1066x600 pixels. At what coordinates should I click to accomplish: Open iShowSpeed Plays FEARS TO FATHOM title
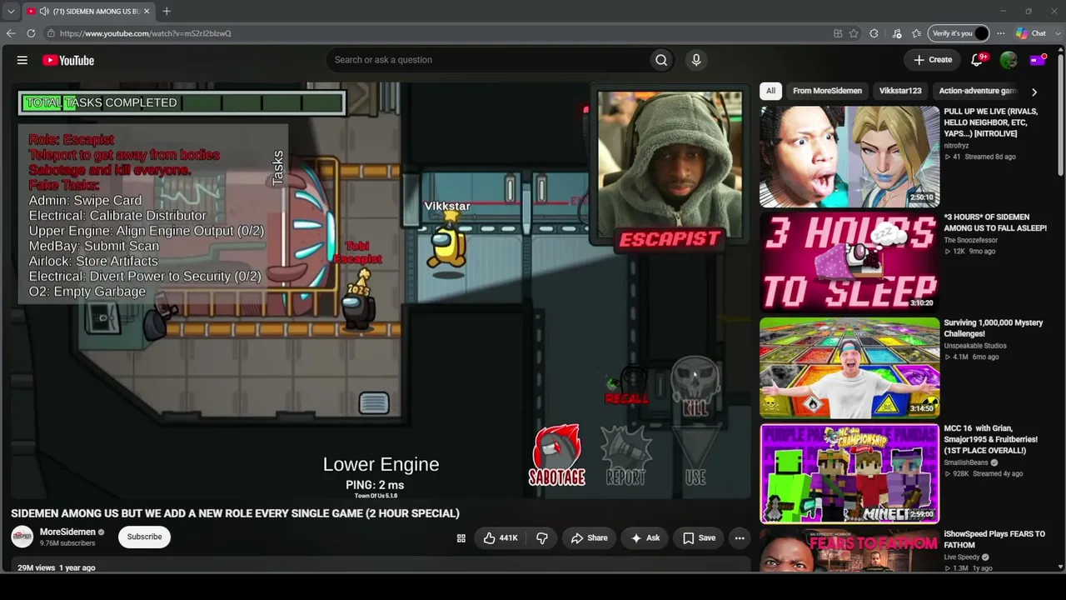coord(994,540)
